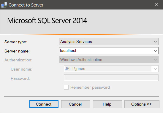Close the Connect to Server dialog

pos(156,5)
